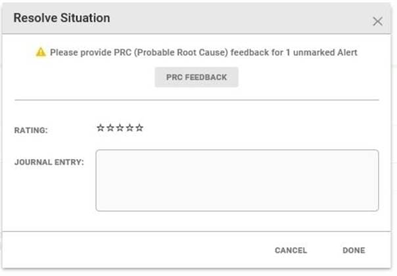This screenshot has height=276, width=397.
Task: Open the PRC Feedback button
Action: [x=197, y=77]
